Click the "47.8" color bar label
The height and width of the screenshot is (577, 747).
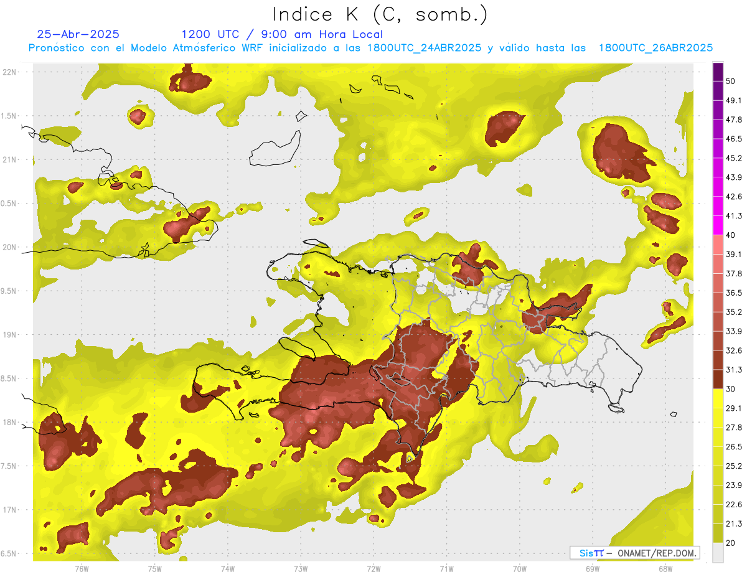click(734, 120)
